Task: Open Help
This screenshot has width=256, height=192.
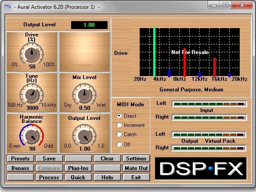Action: coord(107,178)
